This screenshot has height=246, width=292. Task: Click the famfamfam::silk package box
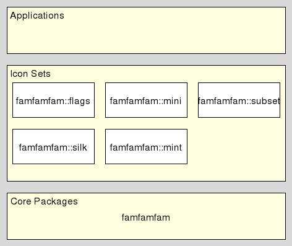click(x=53, y=147)
